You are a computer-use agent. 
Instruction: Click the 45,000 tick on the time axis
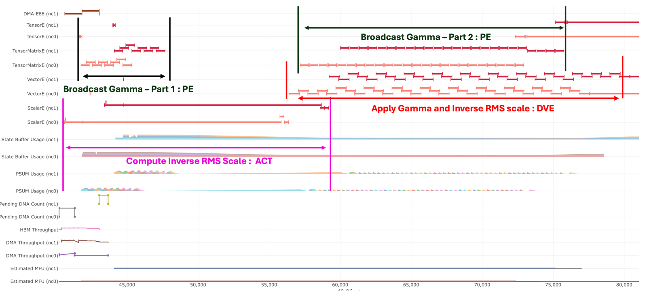coord(127,285)
